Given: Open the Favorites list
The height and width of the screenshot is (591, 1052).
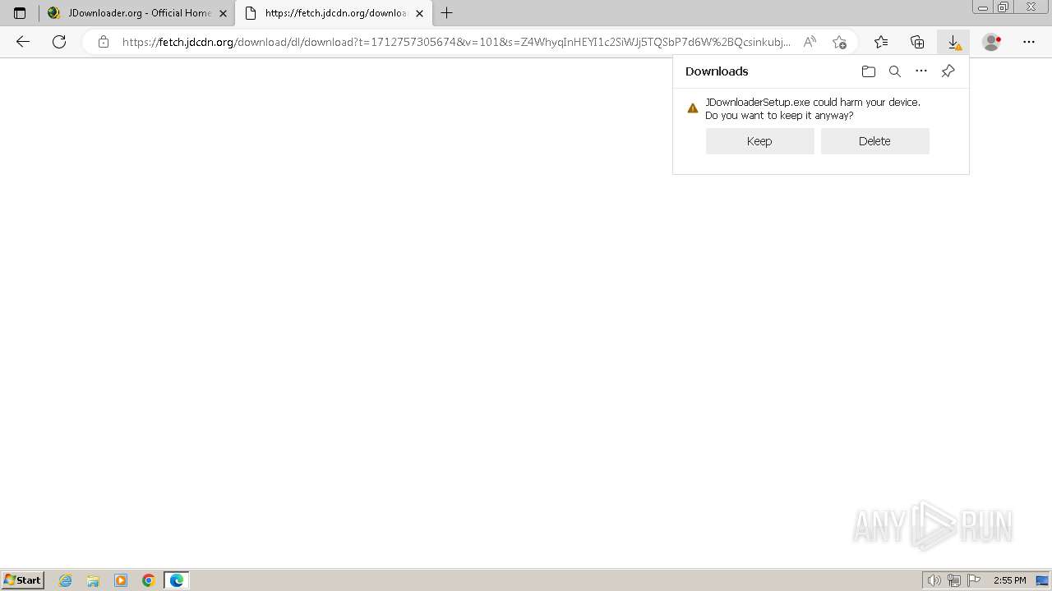Looking at the screenshot, I should click(x=881, y=42).
